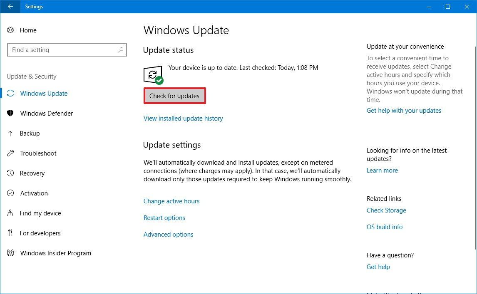Open Activation via its checkmark icon

coord(10,193)
